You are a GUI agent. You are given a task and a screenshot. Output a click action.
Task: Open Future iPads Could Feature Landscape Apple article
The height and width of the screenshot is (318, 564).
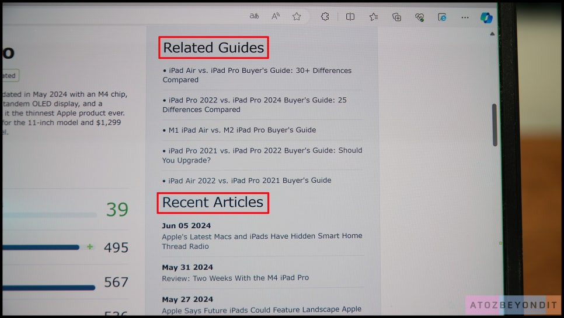tap(262, 310)
